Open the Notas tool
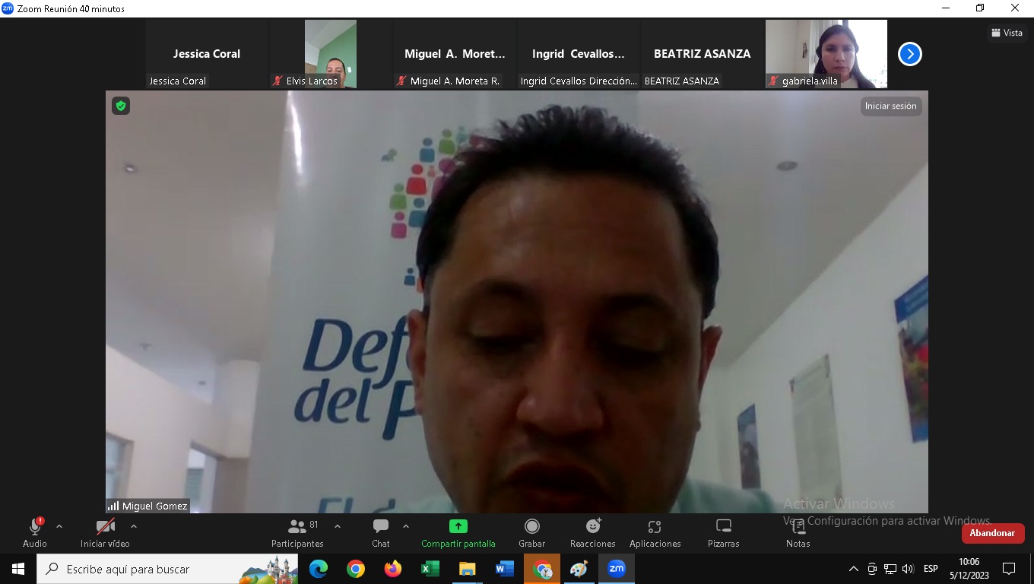Viewport: 1034px width, 584px height. click(x=798, y=532)
